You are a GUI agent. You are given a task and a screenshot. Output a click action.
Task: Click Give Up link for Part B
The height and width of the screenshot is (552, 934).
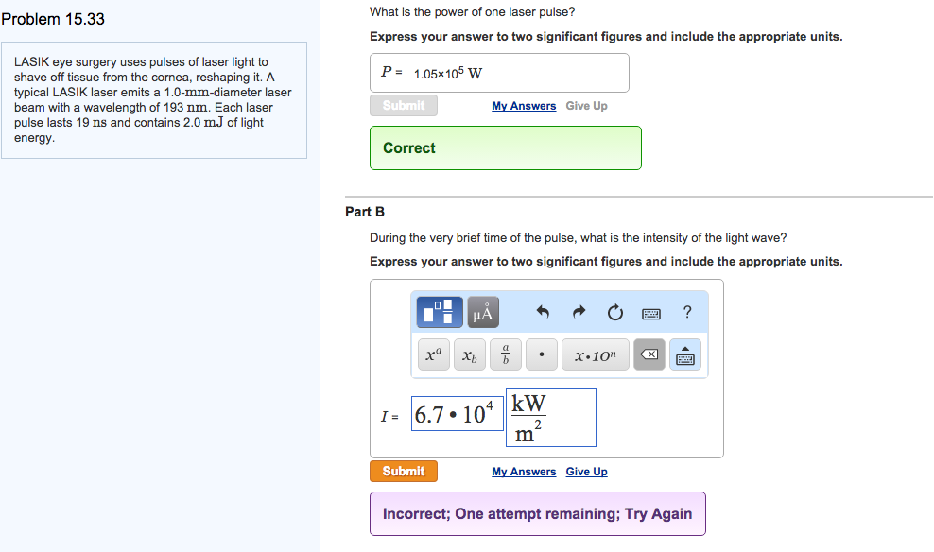point(587,472)
